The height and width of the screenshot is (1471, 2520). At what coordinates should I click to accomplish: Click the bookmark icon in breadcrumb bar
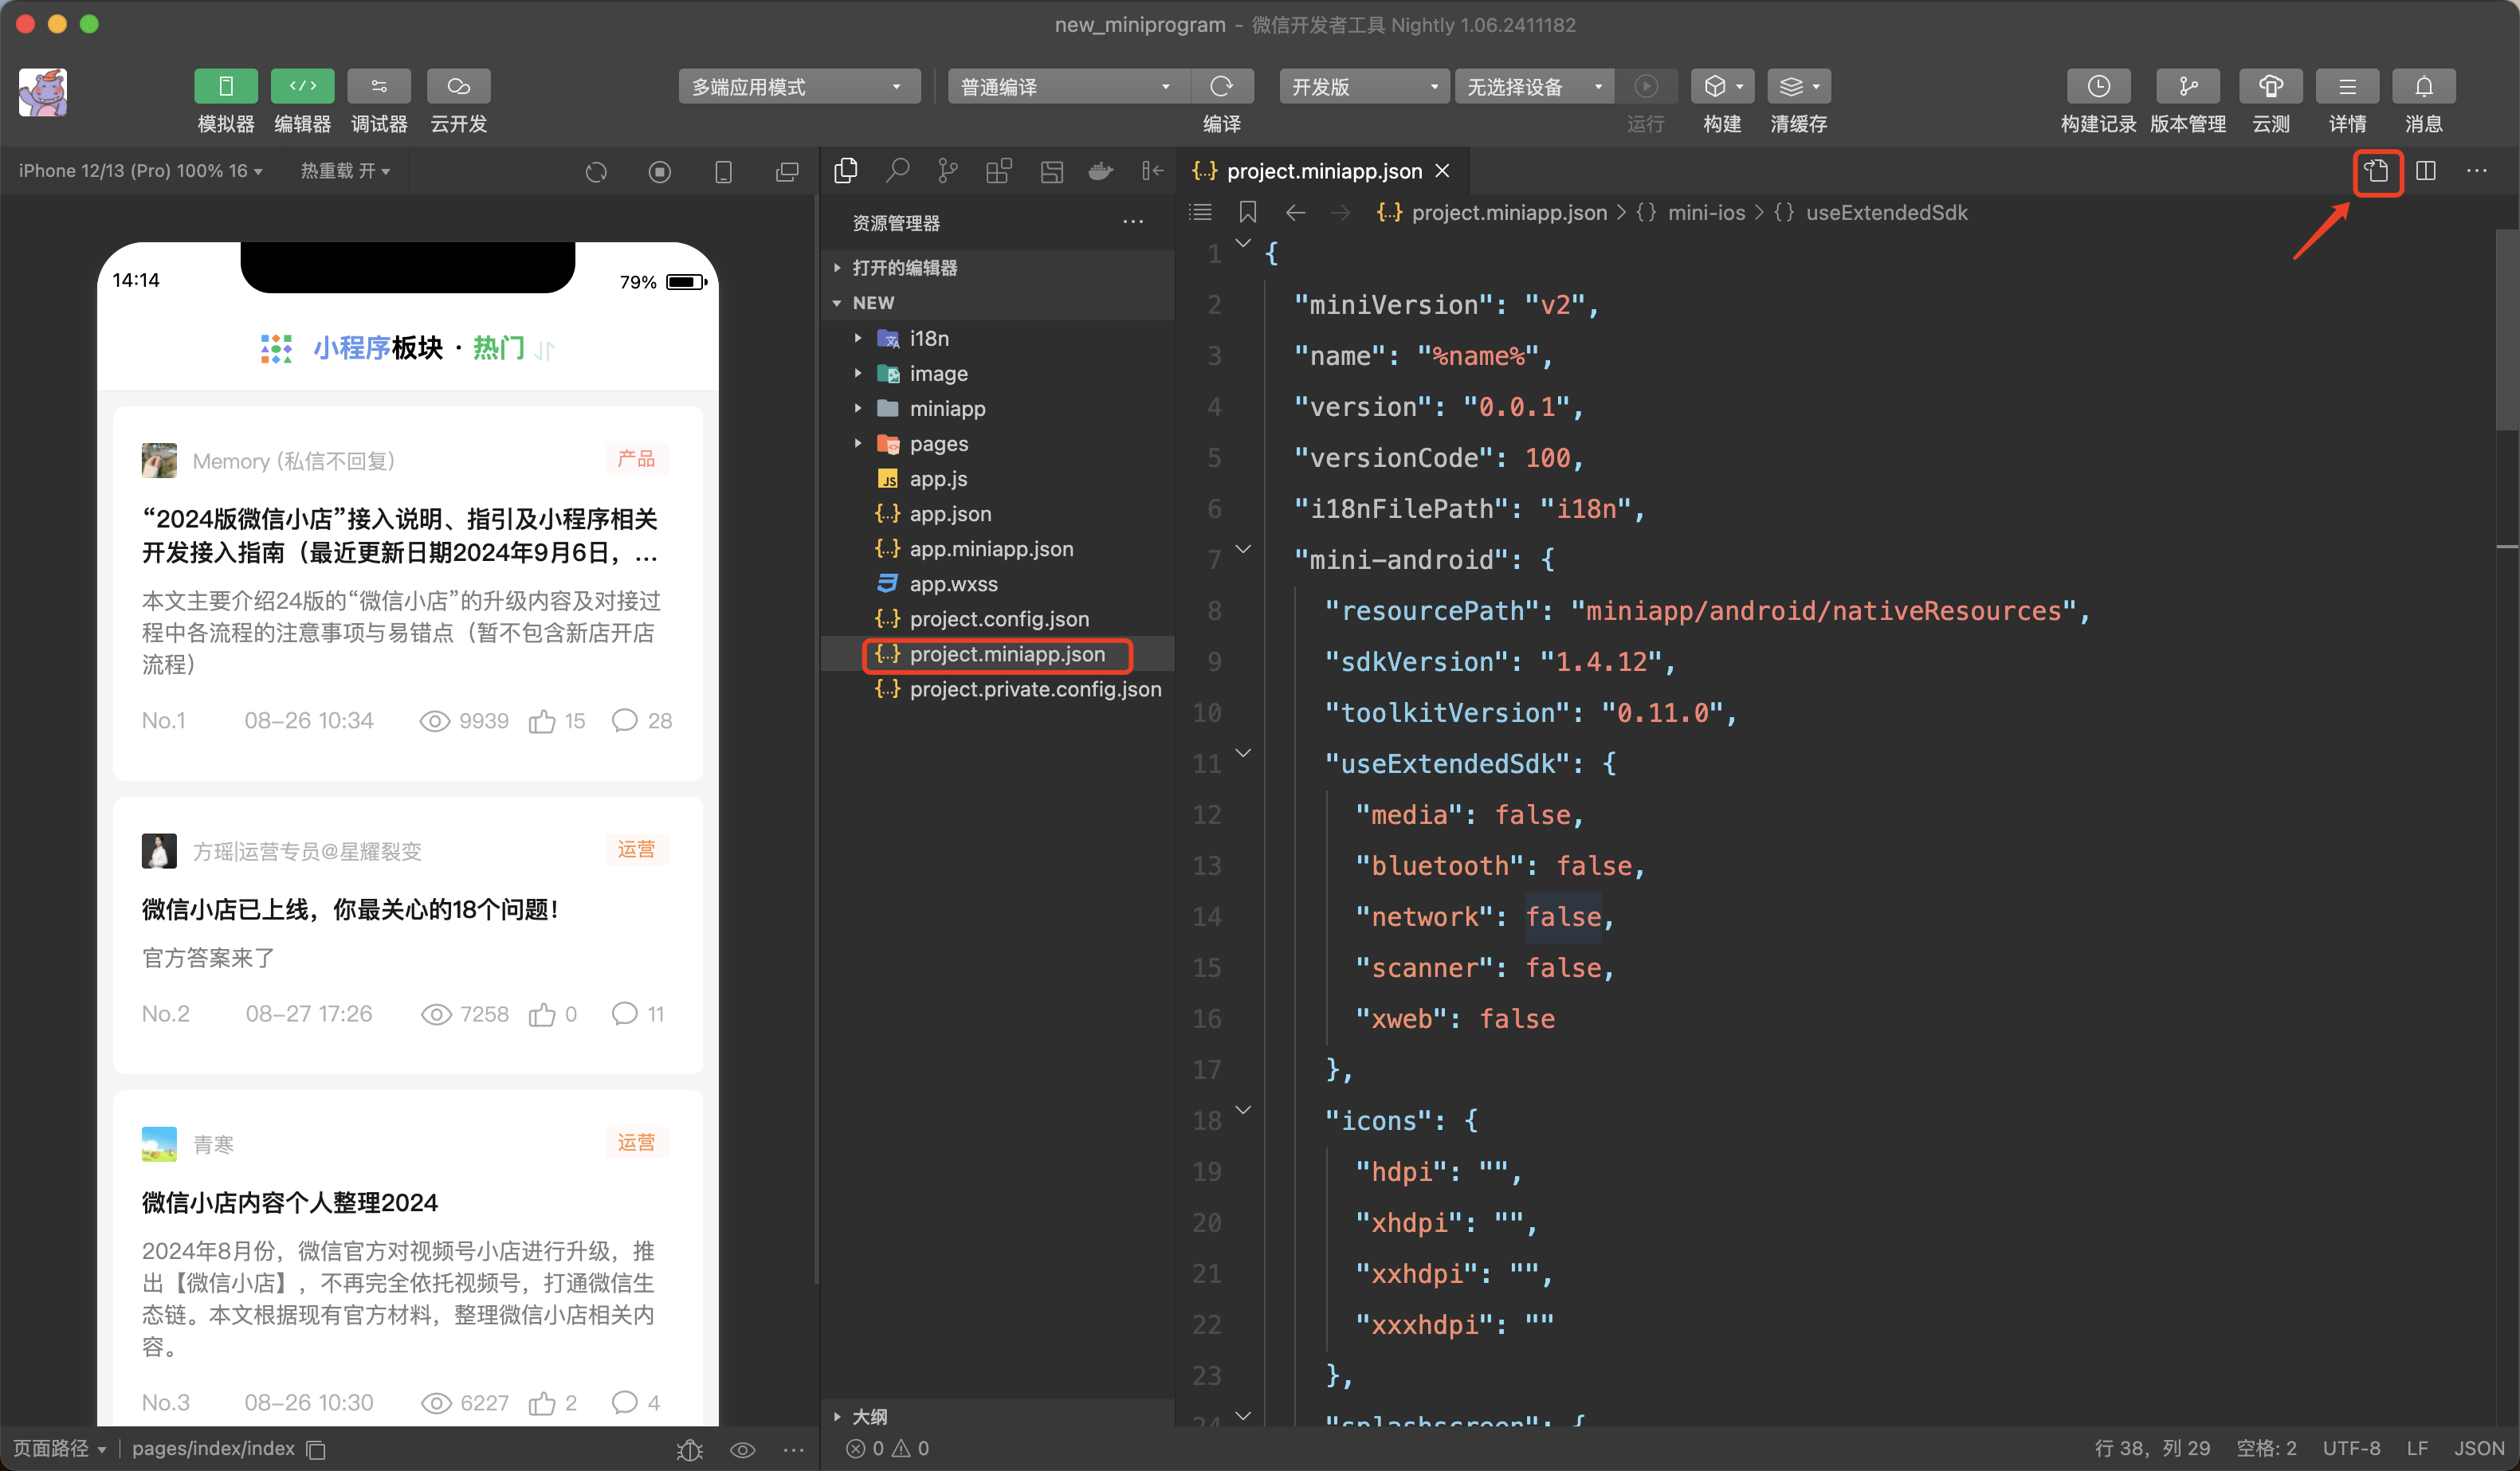point(1247,212)
